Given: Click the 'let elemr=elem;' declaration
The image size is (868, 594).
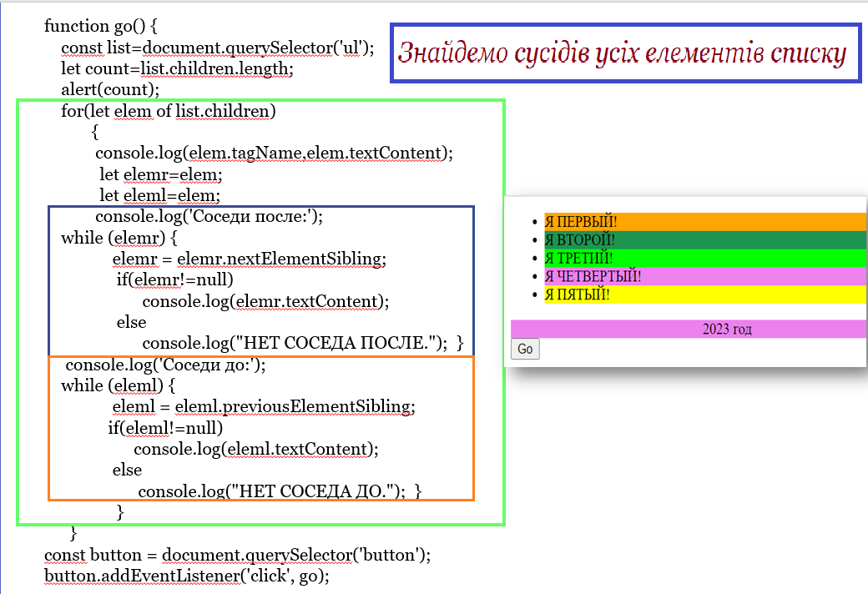Looking at the screenshot, I should click(x=160, y=174).
